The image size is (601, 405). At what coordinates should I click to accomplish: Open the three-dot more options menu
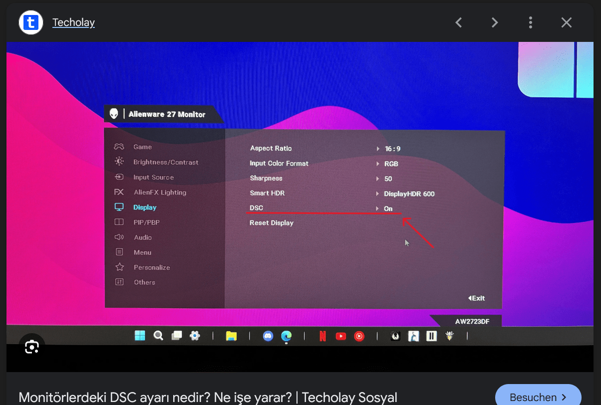point(530,22)
